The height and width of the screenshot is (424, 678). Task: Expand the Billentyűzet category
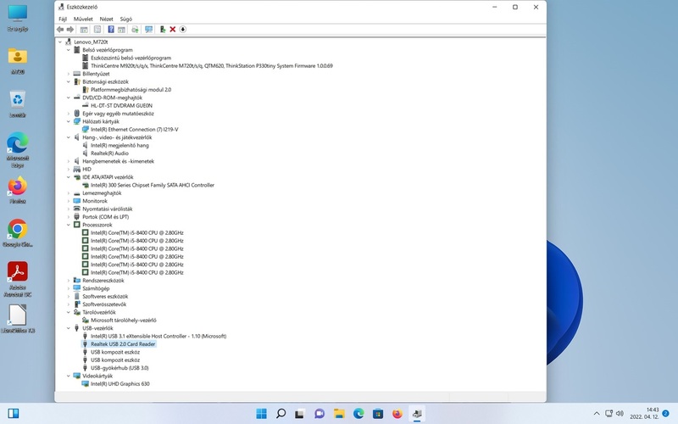coord(69,74)
